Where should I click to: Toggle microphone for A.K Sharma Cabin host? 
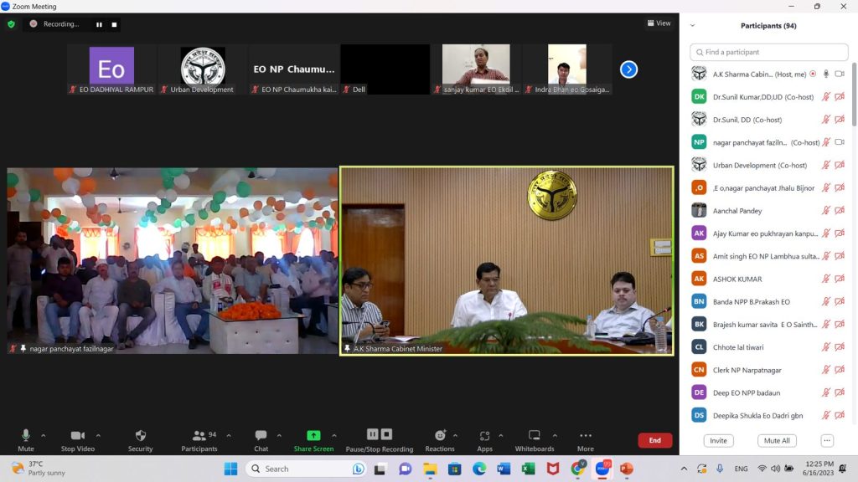[x=826, y=74]
